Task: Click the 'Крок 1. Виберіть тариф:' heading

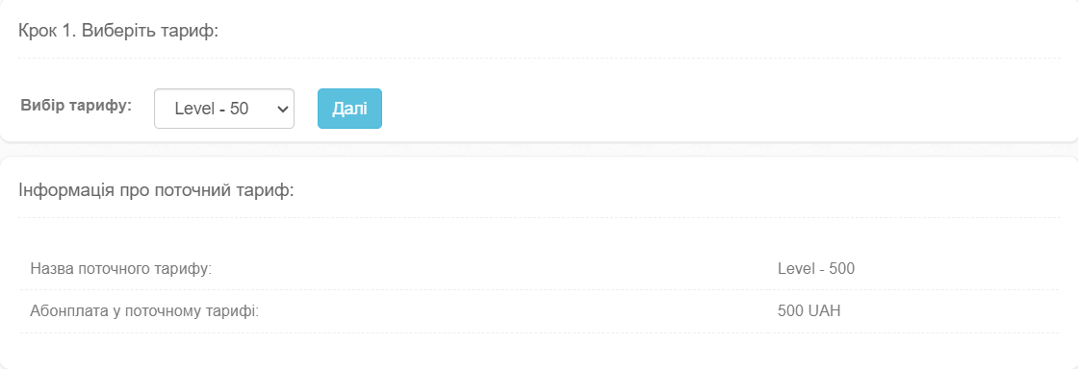Action: [x=118, y=31]
